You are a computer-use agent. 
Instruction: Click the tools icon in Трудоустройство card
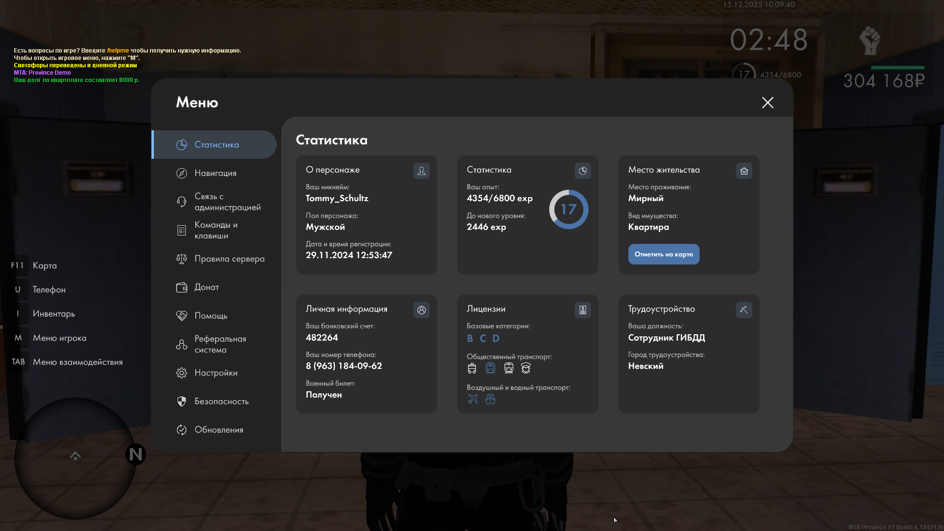[x=744, y=310]
